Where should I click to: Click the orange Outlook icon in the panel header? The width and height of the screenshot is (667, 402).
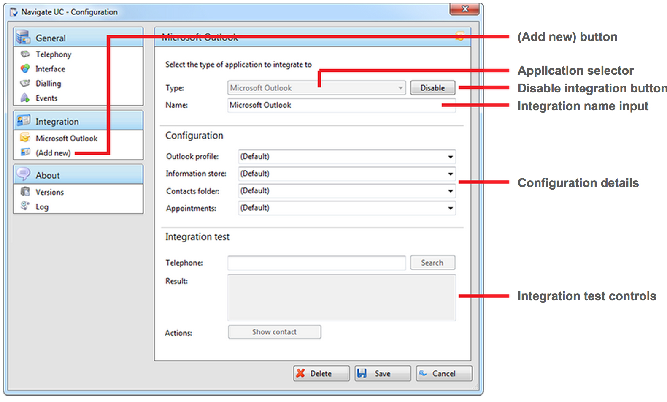[x=459, y=36]
